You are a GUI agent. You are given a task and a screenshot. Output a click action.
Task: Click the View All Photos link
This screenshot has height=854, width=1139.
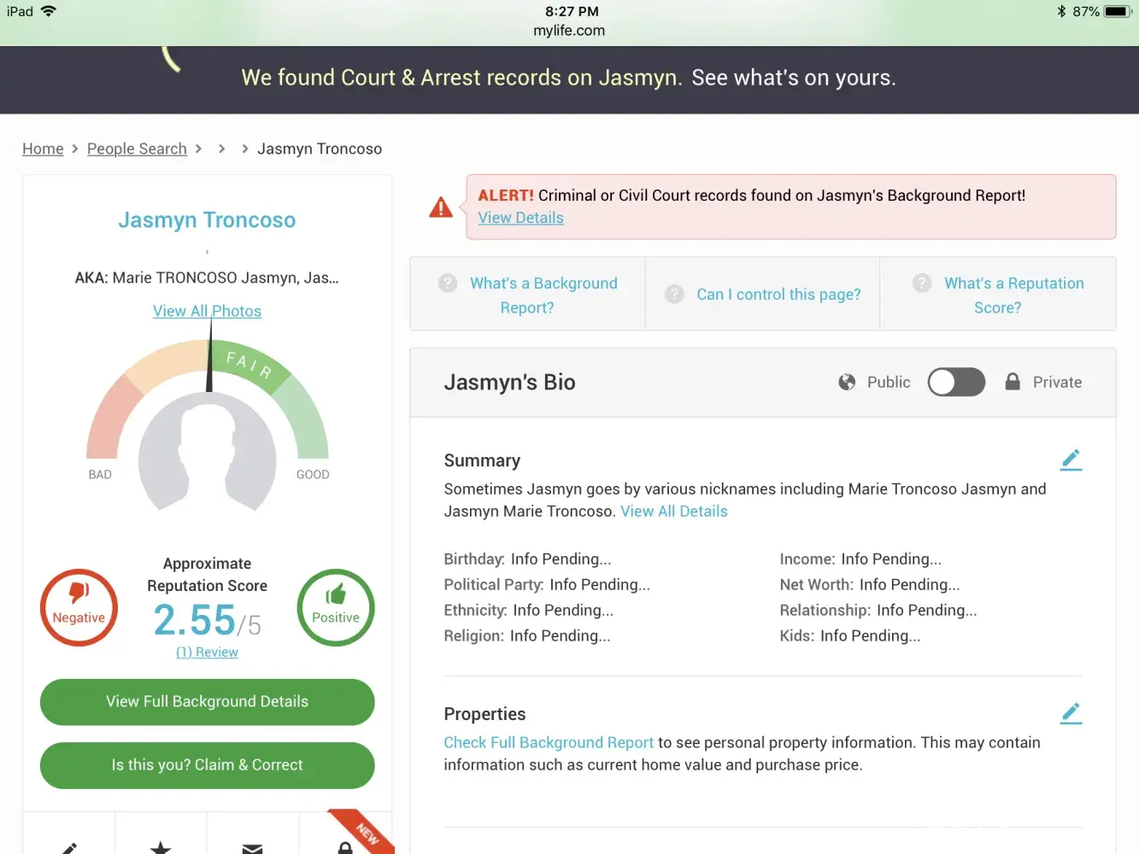207,311
